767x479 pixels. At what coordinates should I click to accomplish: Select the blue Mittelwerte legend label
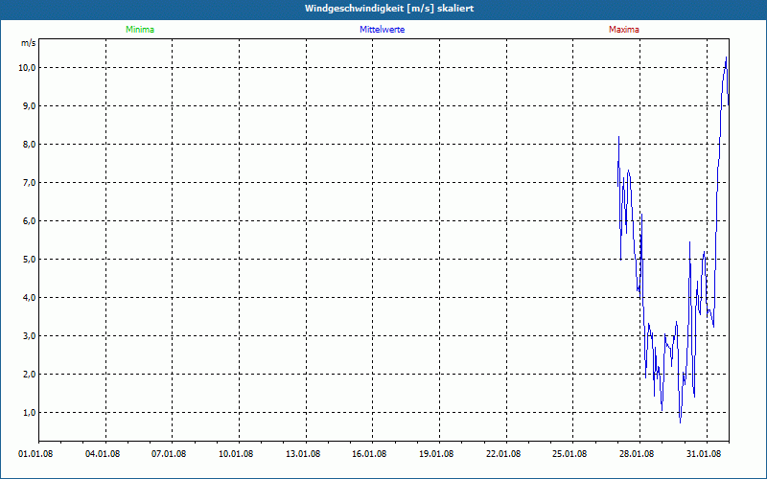coord(382,30)
